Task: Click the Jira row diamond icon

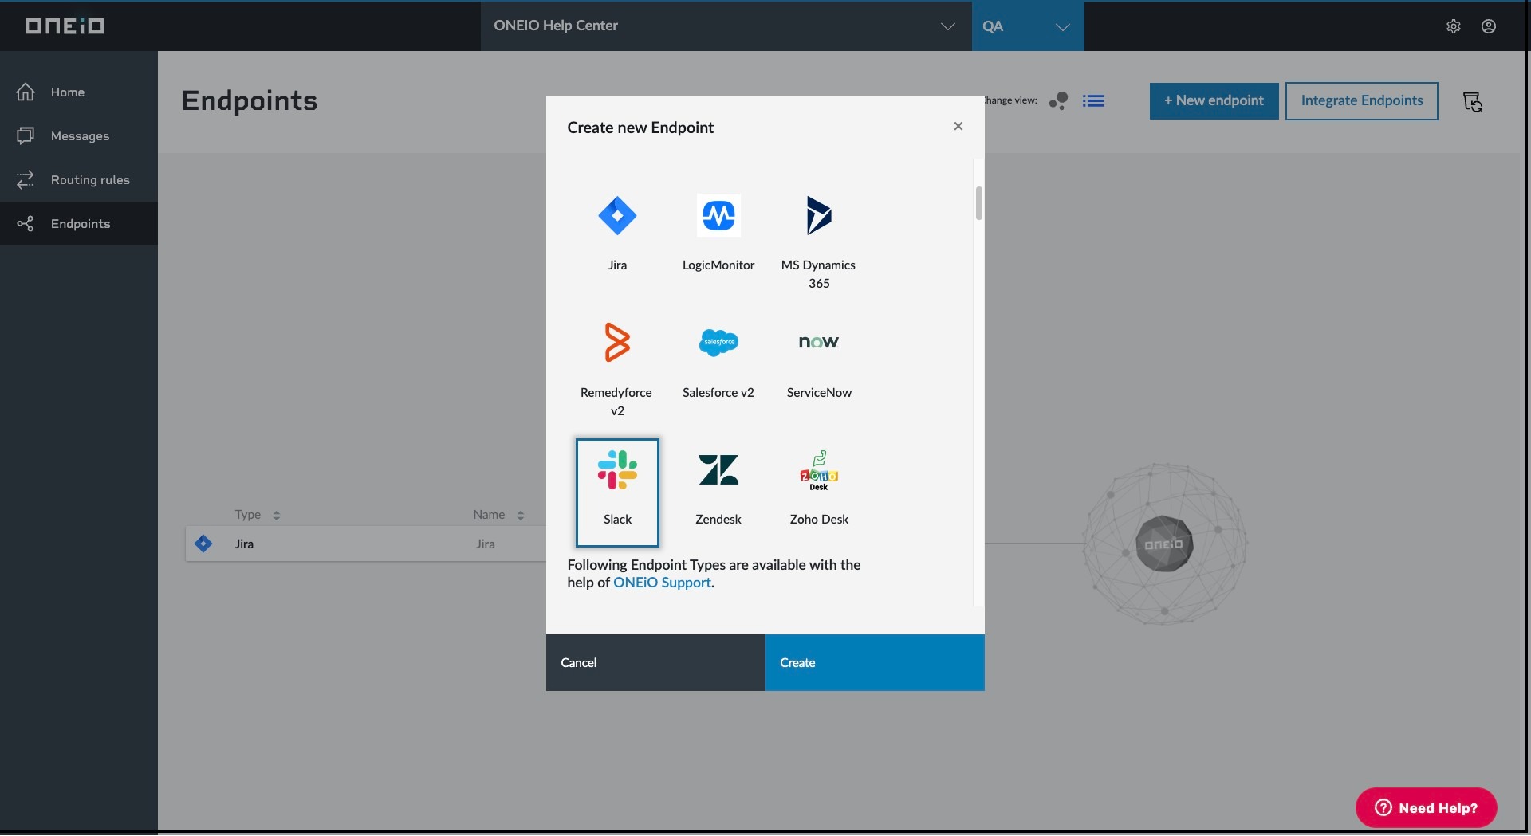Action: pyautogui.click(x=203, y=544)
